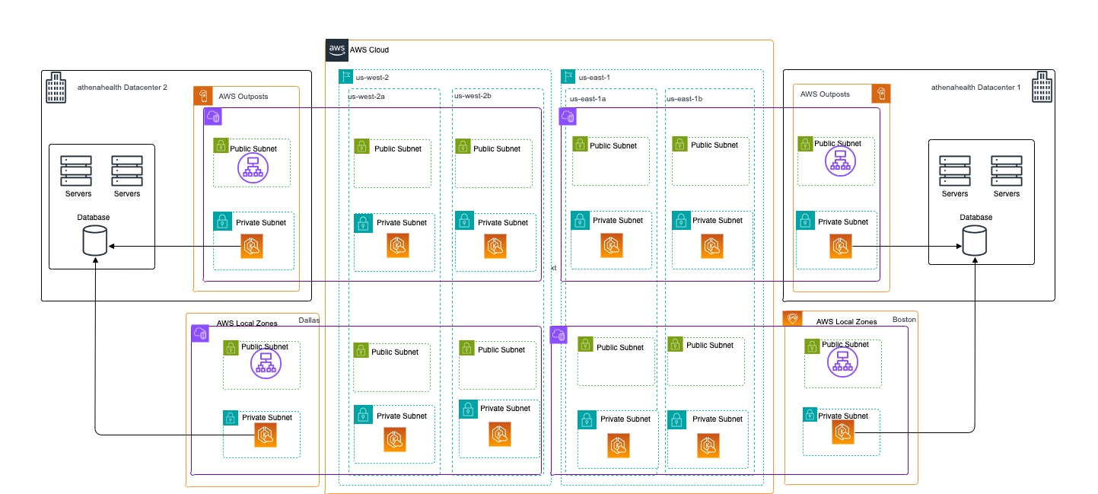The height and width of the screenshot is (494, 1098).
Task: Click the Database cylinder in athenahealth Datacenter 2
Action: coord(94,240)
